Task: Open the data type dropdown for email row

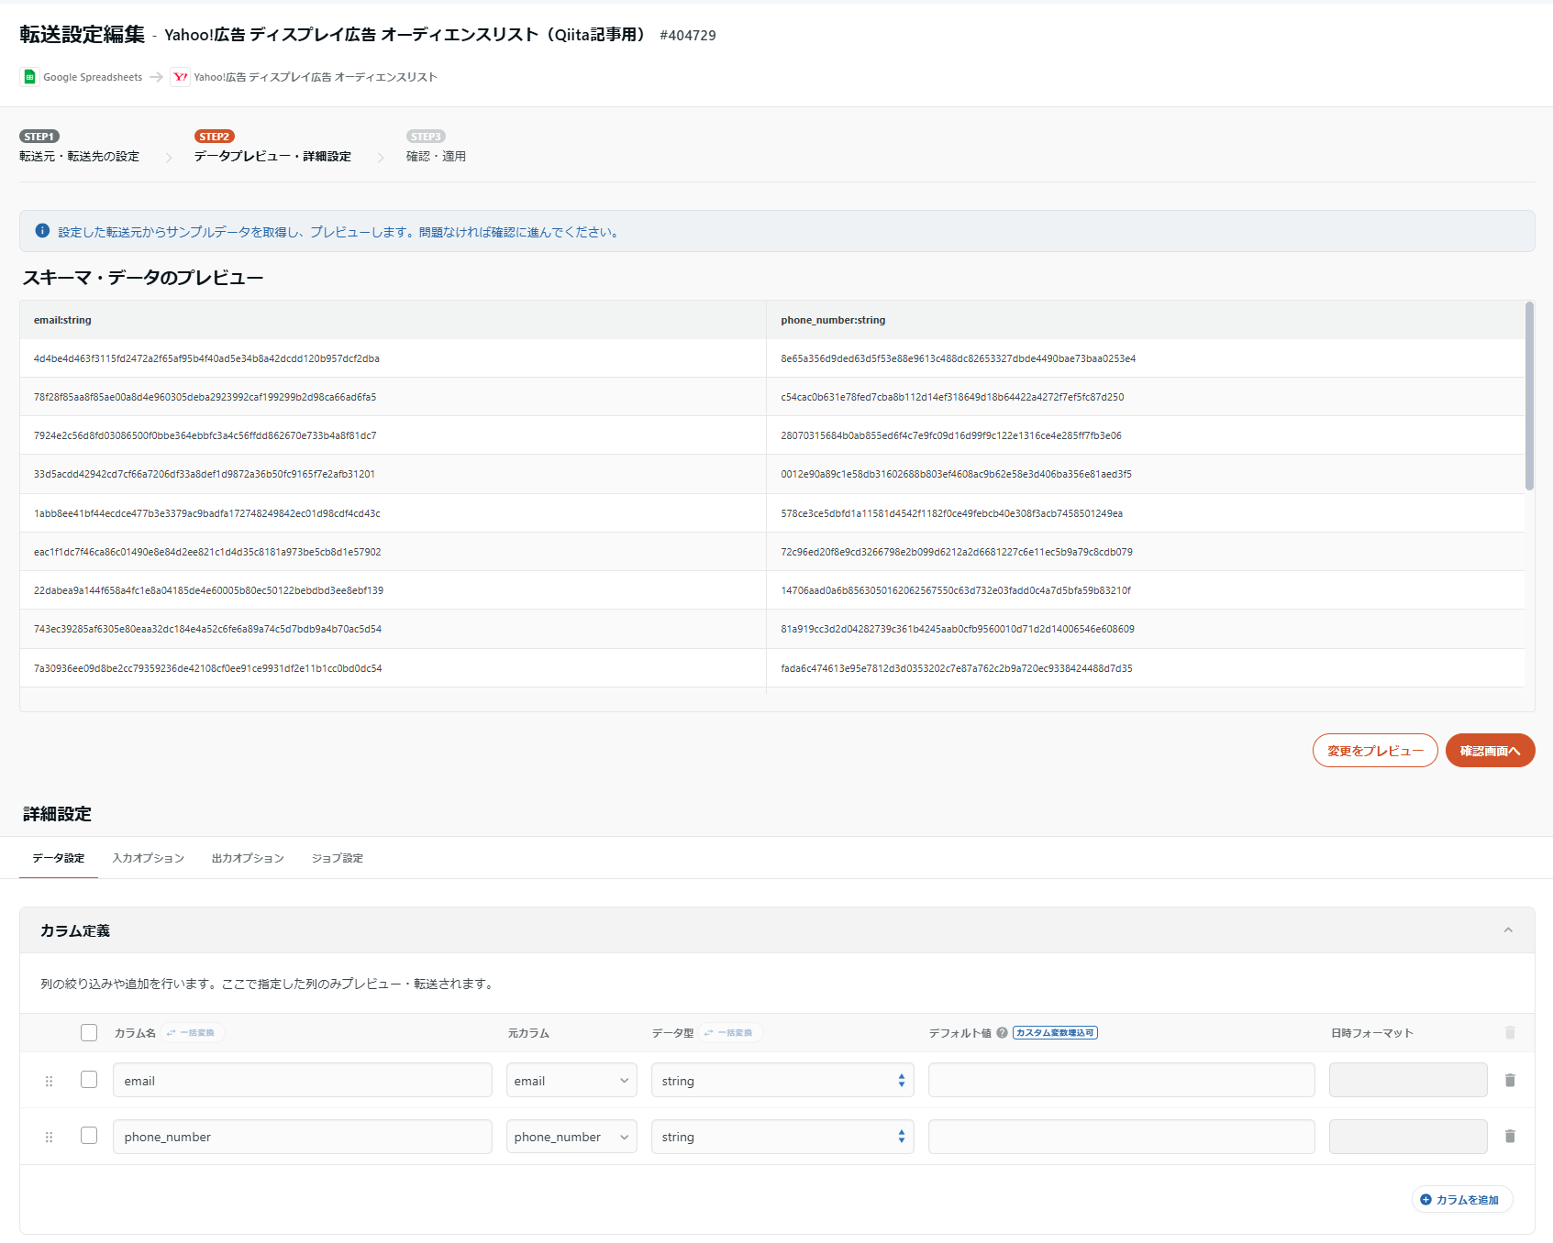Action: [782, 1080]
